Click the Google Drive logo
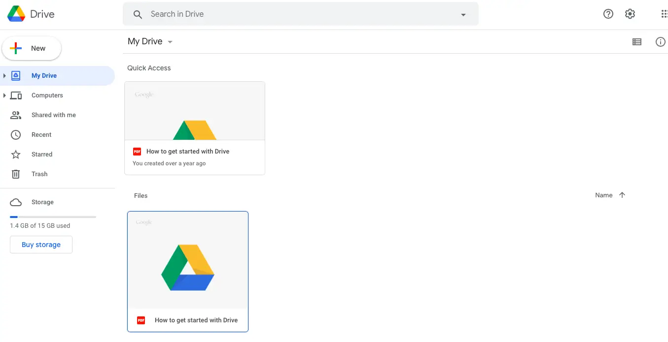 [16, 14]
